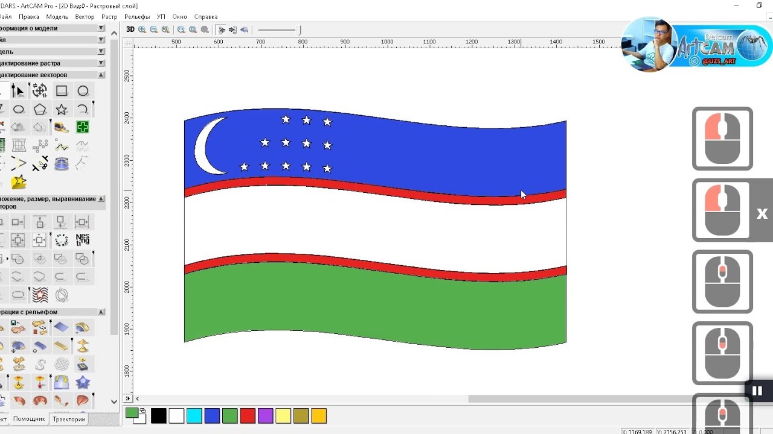This screenshot has height=434, width=773.
Task: Click the blue star relief icon
Action: (83, 382)
